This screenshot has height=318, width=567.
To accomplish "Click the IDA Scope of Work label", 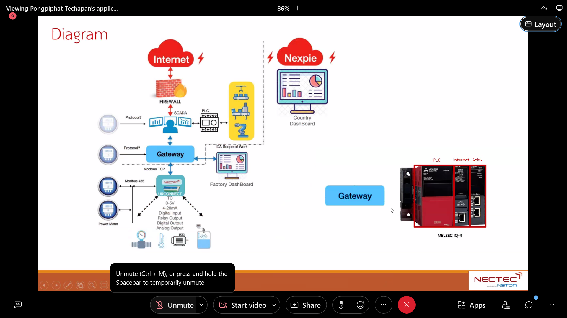I will coord(232,146).
